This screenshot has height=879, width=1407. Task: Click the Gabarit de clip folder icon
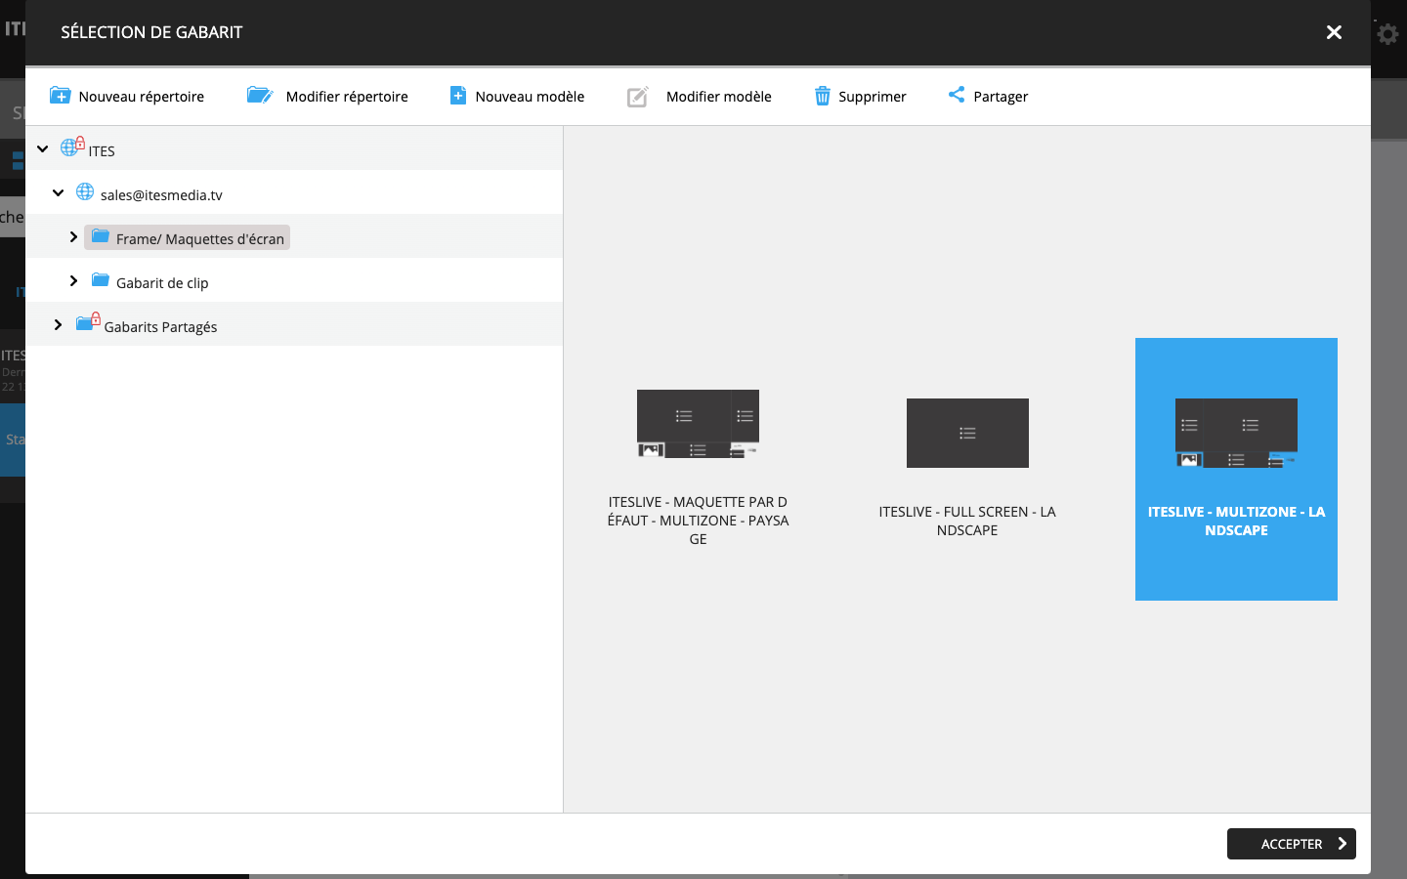point(101,280)
